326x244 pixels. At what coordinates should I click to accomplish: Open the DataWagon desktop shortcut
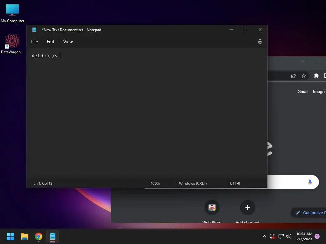click(12, 44)
